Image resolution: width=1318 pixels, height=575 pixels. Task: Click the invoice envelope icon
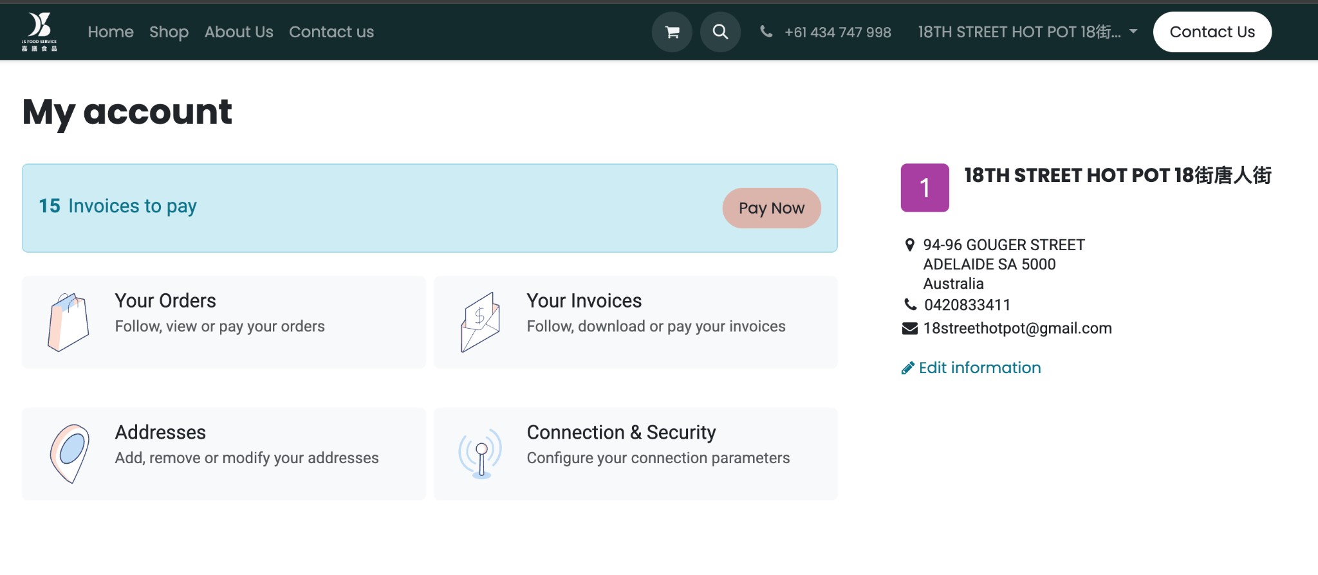[480, 322]
